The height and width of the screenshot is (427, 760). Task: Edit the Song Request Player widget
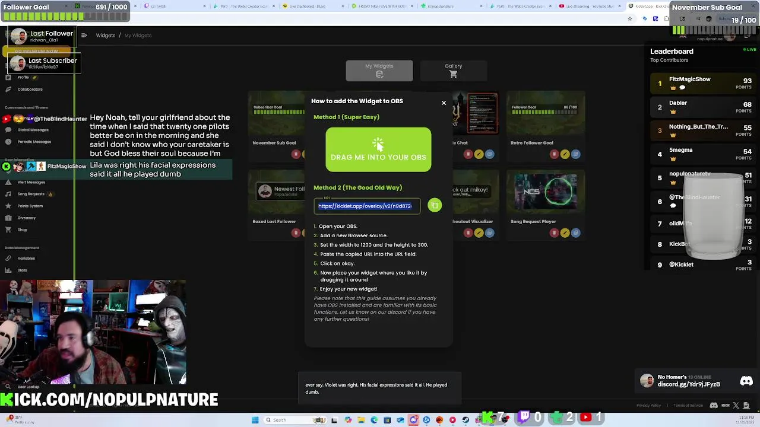(565, 232)
